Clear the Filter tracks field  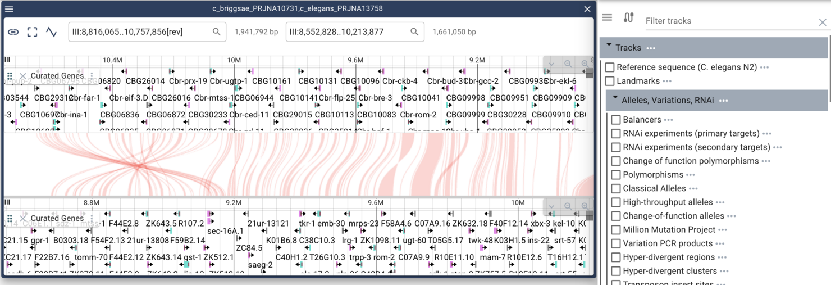click(x=822, y=22)
